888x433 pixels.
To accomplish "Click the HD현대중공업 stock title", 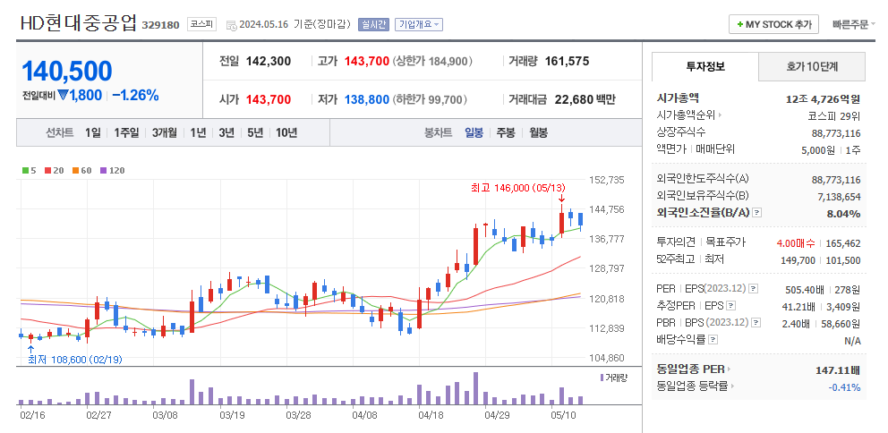I will click(x=78, y=23).
